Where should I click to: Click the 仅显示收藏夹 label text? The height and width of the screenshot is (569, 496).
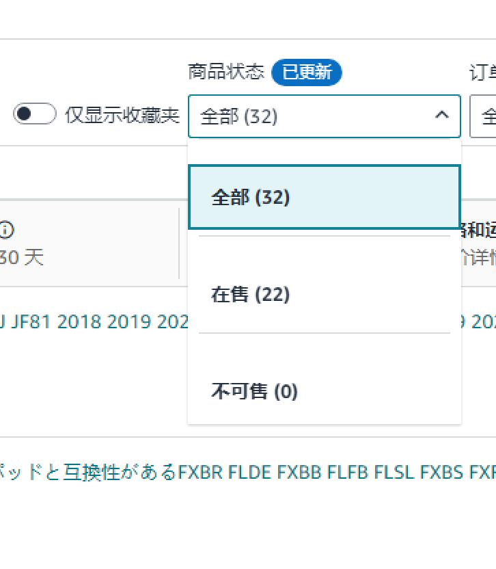[x=122, y=115]
